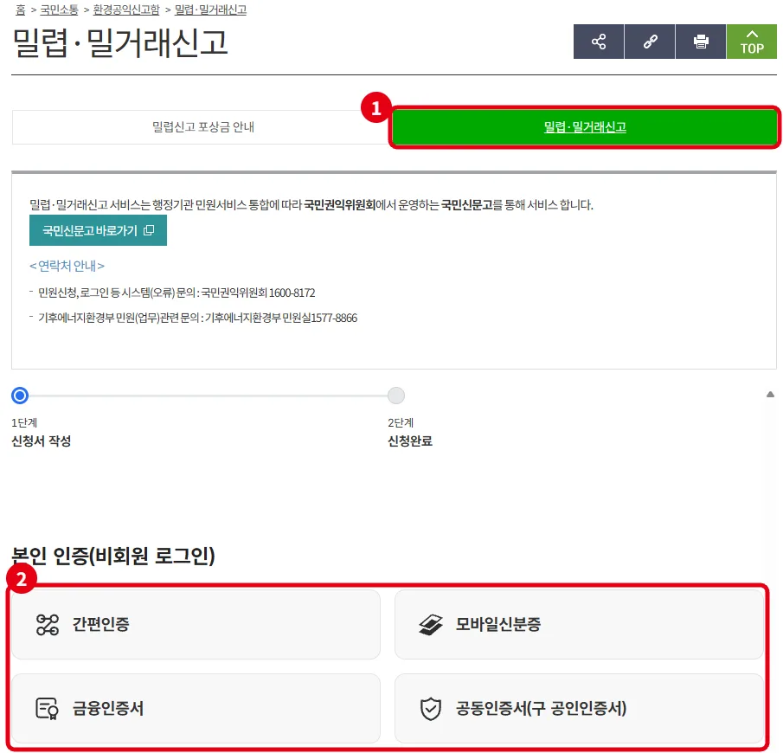Select step 1 circle 신청서 작성
The height and width of the screenshot is (753, 783).
(x=20, y=396)
